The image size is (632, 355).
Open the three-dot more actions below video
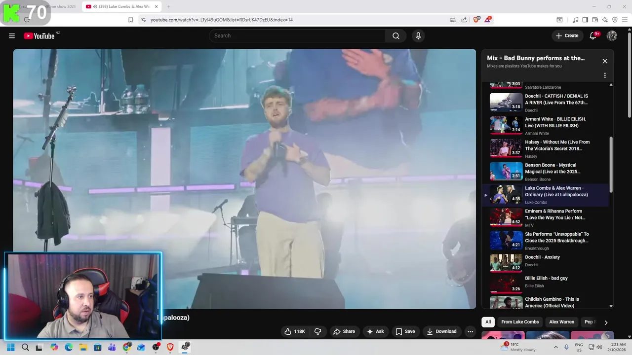pyautogui.click(x=470, y=331)
